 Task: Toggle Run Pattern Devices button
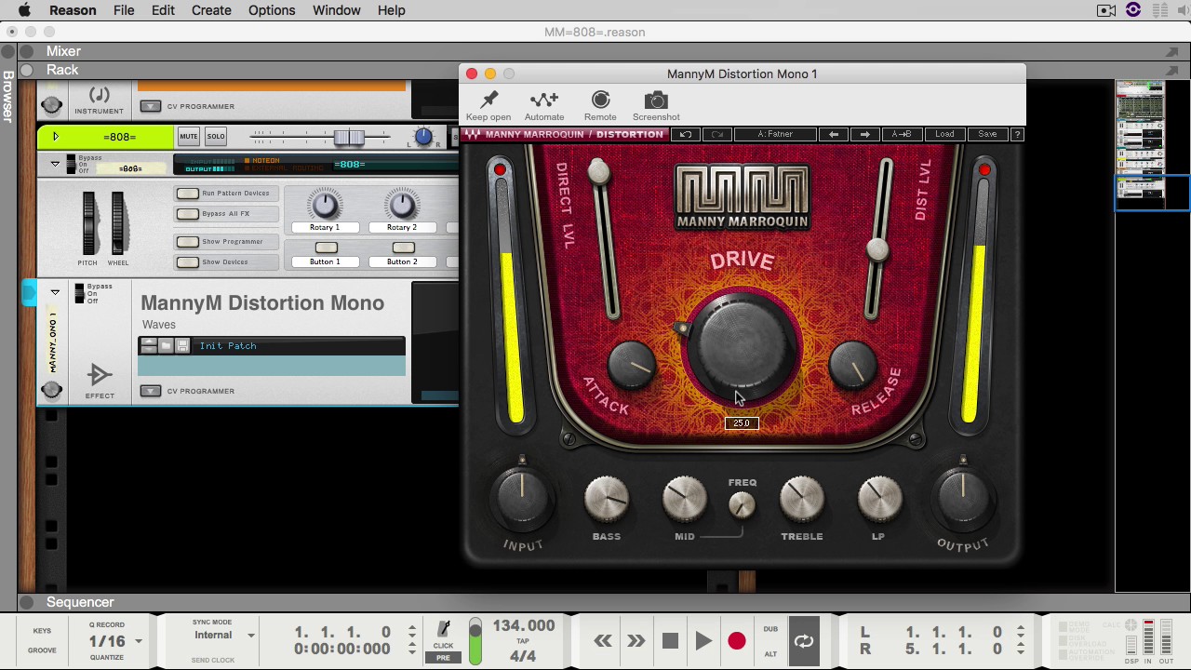[x=188, y=194]
